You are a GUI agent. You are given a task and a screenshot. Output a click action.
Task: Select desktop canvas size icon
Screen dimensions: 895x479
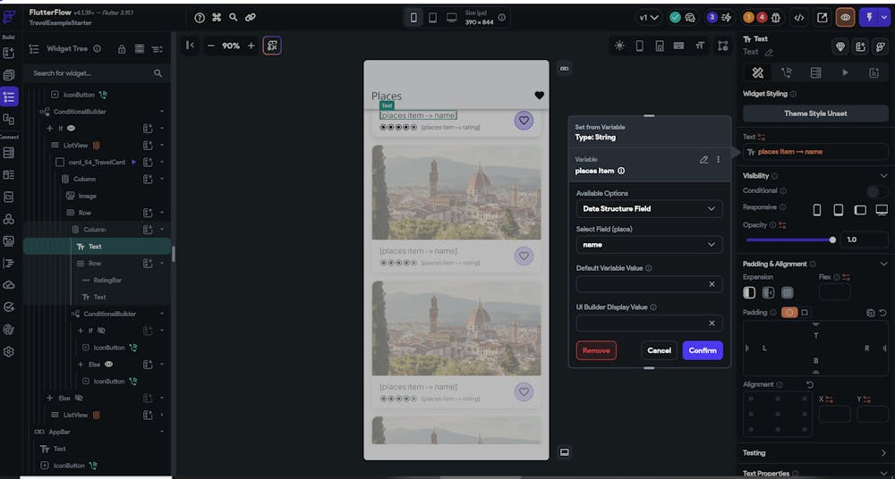(451, 18)
